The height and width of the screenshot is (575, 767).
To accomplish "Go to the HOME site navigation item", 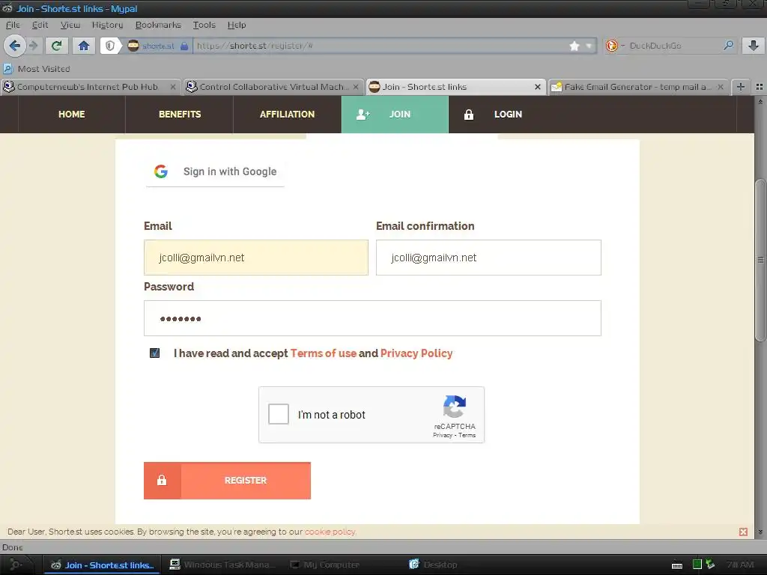I will [x=71, y=115].
